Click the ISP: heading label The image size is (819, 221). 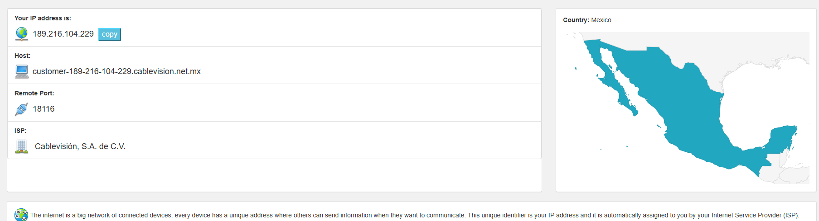pos(20,131)
